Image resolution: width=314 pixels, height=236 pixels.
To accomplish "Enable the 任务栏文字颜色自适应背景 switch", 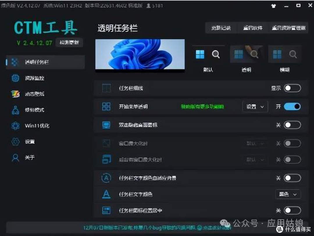I will click(292, 178).
